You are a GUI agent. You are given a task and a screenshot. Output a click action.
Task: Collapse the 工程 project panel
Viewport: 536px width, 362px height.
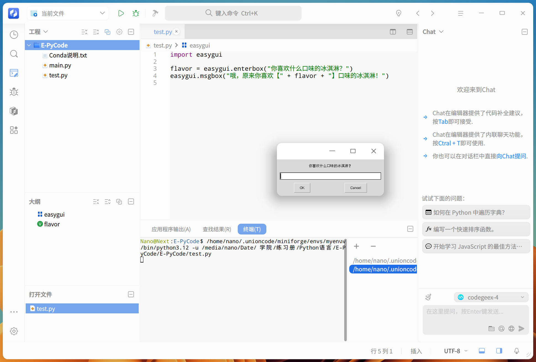pyautogui.click(x=131, y=32)
